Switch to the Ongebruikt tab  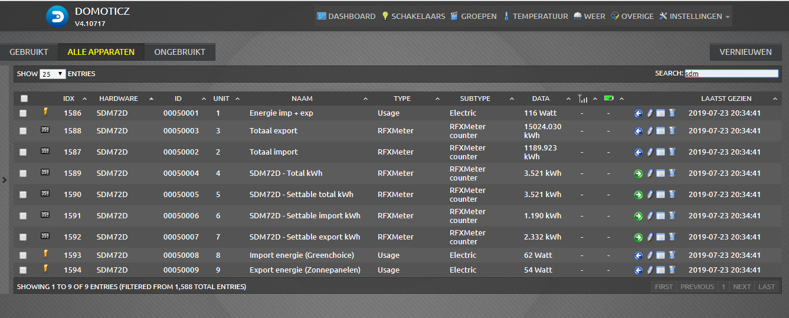[180, 52]
